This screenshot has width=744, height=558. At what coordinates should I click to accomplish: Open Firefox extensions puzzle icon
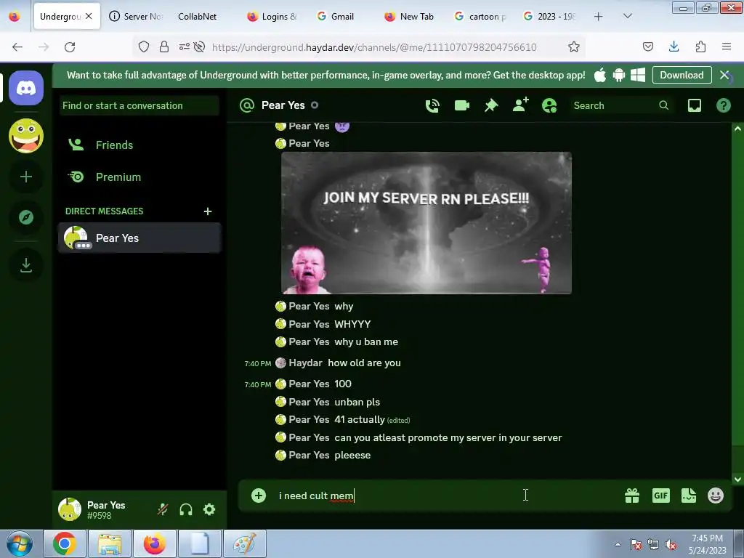coord(700,46)
